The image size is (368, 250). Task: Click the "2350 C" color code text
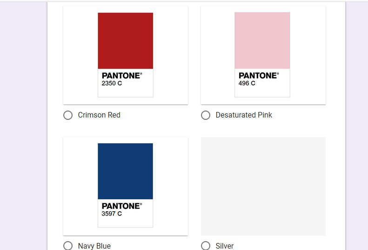click(112, 83)
